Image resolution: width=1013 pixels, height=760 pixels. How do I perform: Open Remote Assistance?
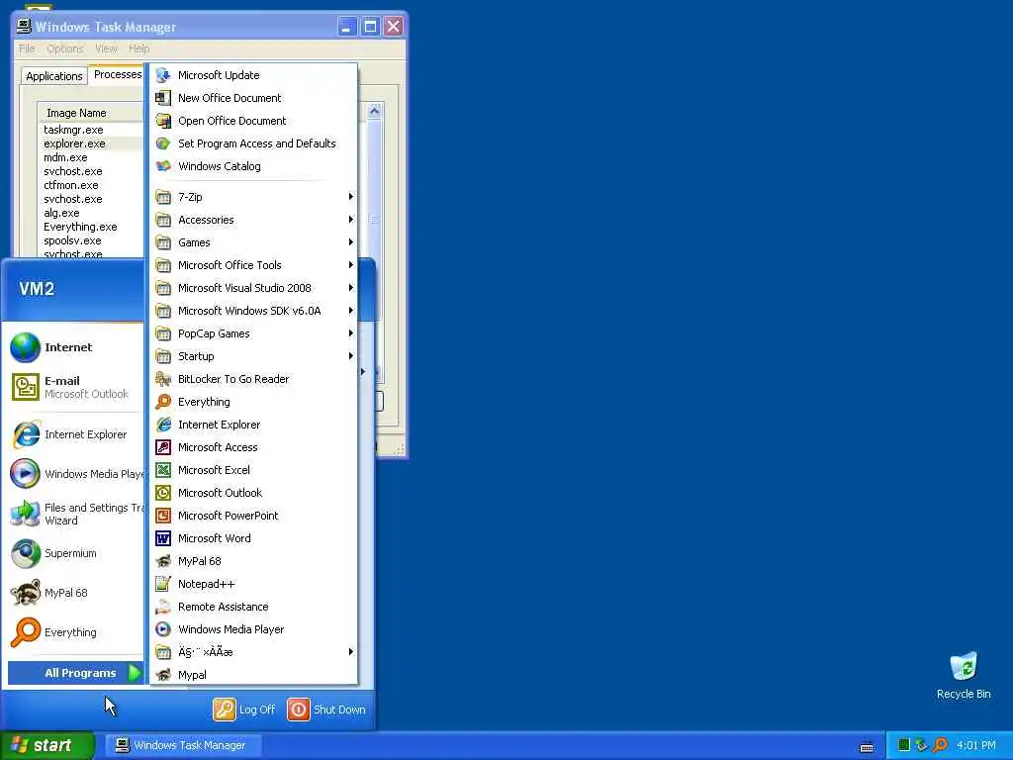tap(253, 607)
